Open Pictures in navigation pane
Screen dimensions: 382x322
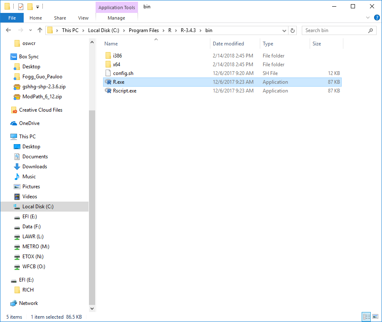[x=27, y=187]
